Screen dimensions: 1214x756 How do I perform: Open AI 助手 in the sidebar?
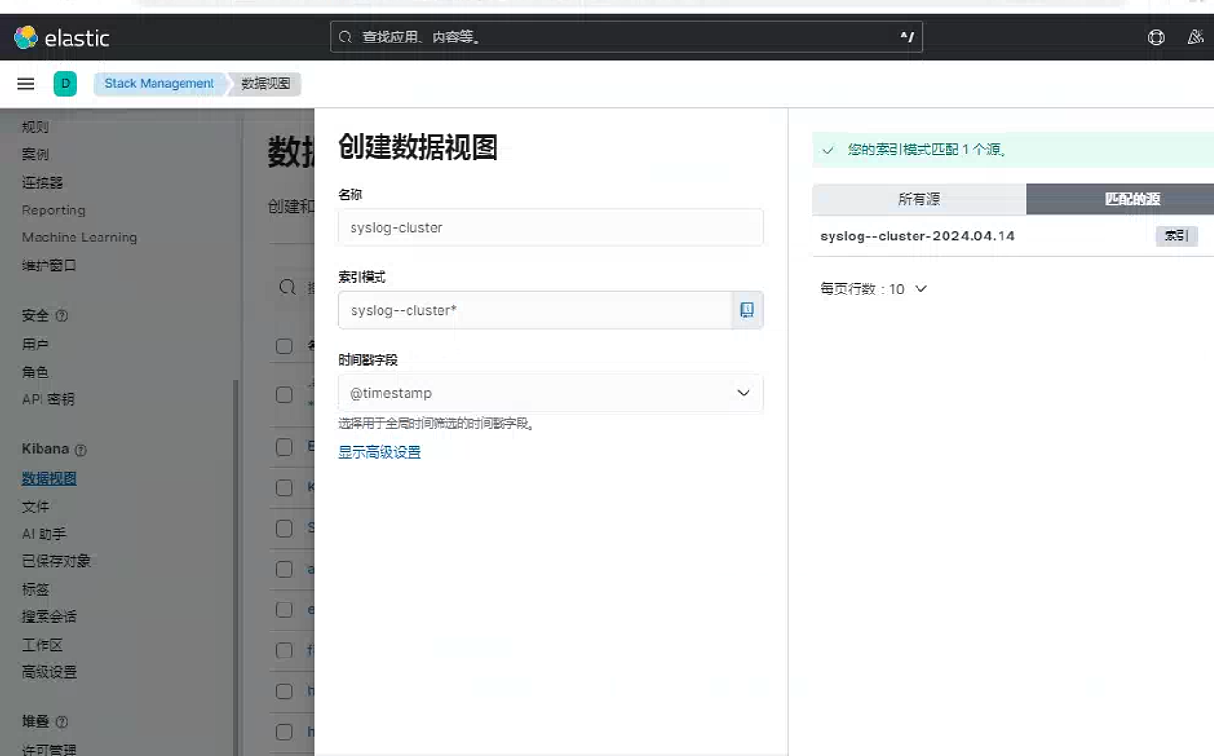click(x=44, y=534)
